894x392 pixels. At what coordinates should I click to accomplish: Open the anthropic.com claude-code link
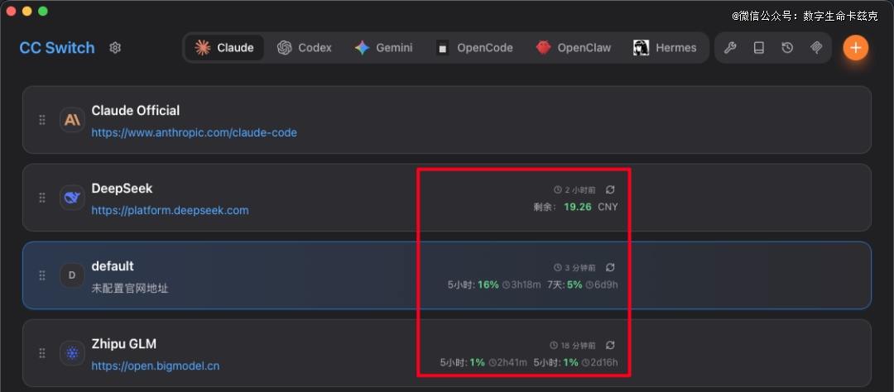point(194,132)
